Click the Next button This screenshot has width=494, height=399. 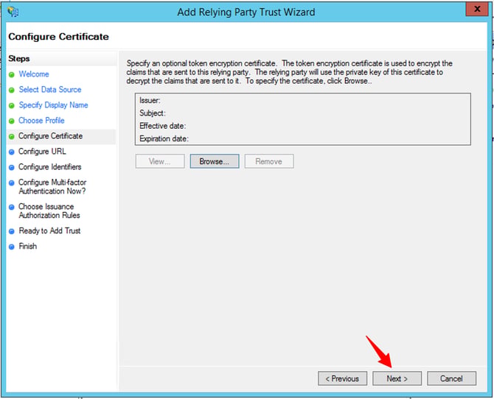click(x=397, y=378)
